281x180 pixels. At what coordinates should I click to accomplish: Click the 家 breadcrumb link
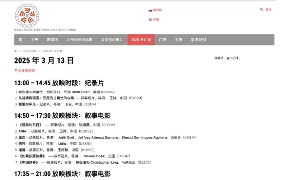pos(15,51)
